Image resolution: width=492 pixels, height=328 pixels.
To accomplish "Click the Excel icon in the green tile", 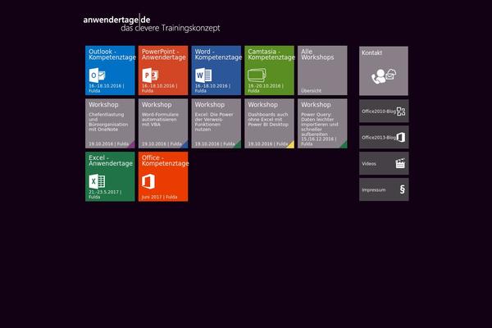I will (x=97, y=181).
